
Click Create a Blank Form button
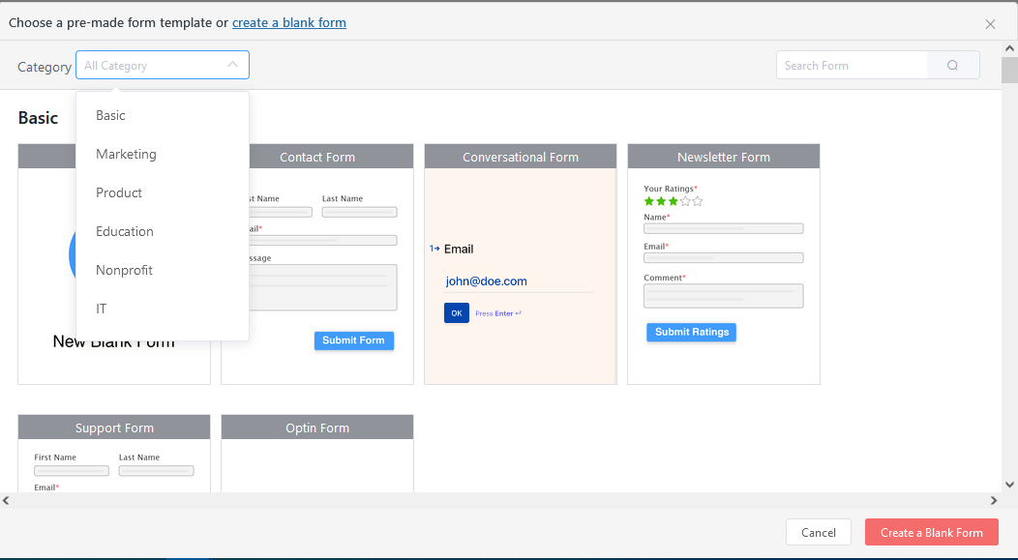click(x=931, y=532)
